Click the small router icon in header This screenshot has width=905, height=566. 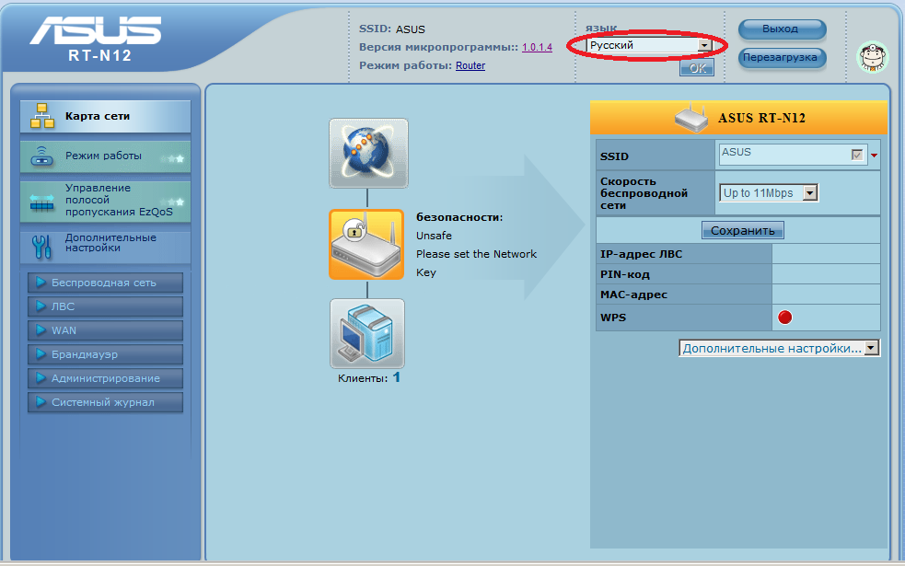tap(690, 119)
